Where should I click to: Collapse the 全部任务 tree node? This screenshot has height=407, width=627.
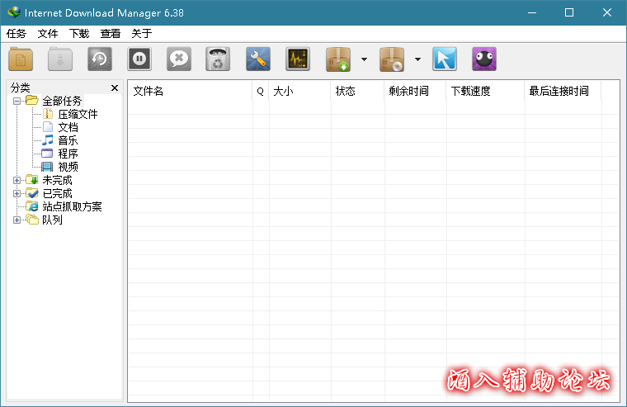click(x=17, y=101)
